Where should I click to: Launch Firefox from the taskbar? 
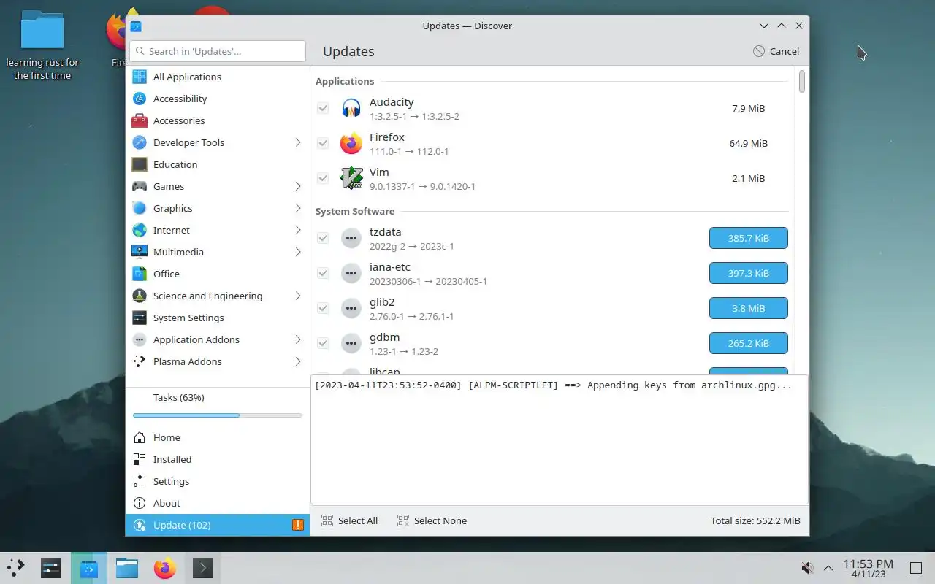click(165, 568)
